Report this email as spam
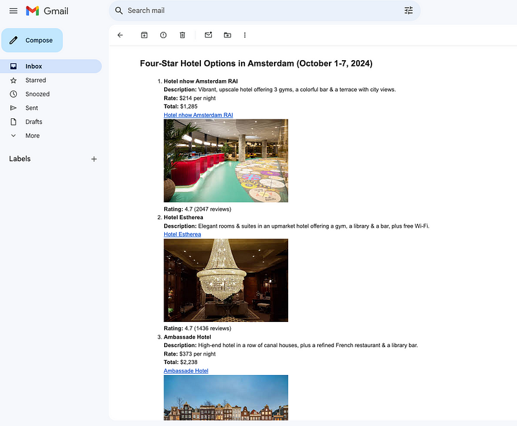 pos(163,35)
